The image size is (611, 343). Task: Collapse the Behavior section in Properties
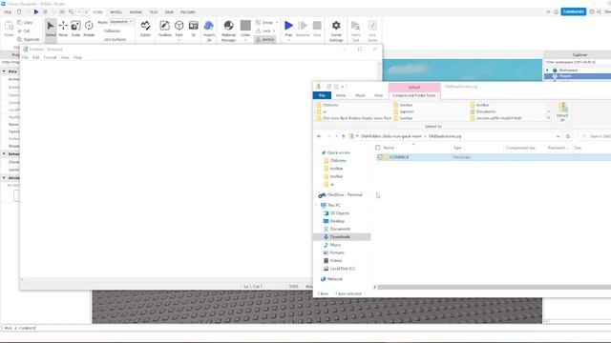pos(4,154)
